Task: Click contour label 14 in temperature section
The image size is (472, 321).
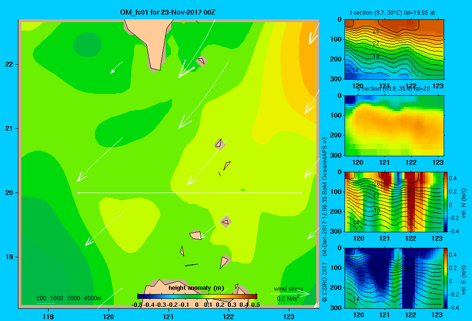Action: 355,70
